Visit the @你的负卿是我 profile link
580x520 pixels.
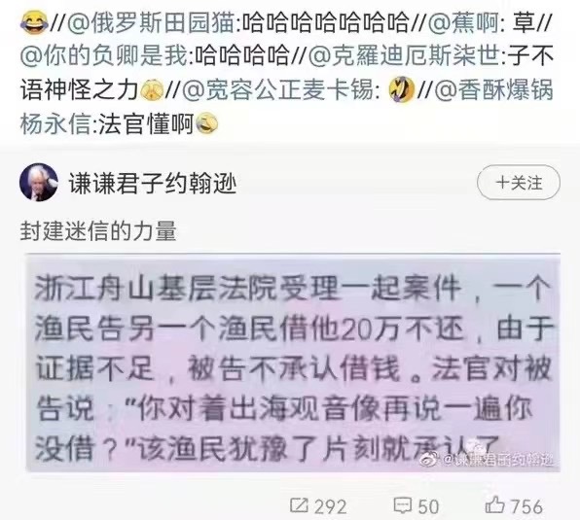[x=105, y=56]
